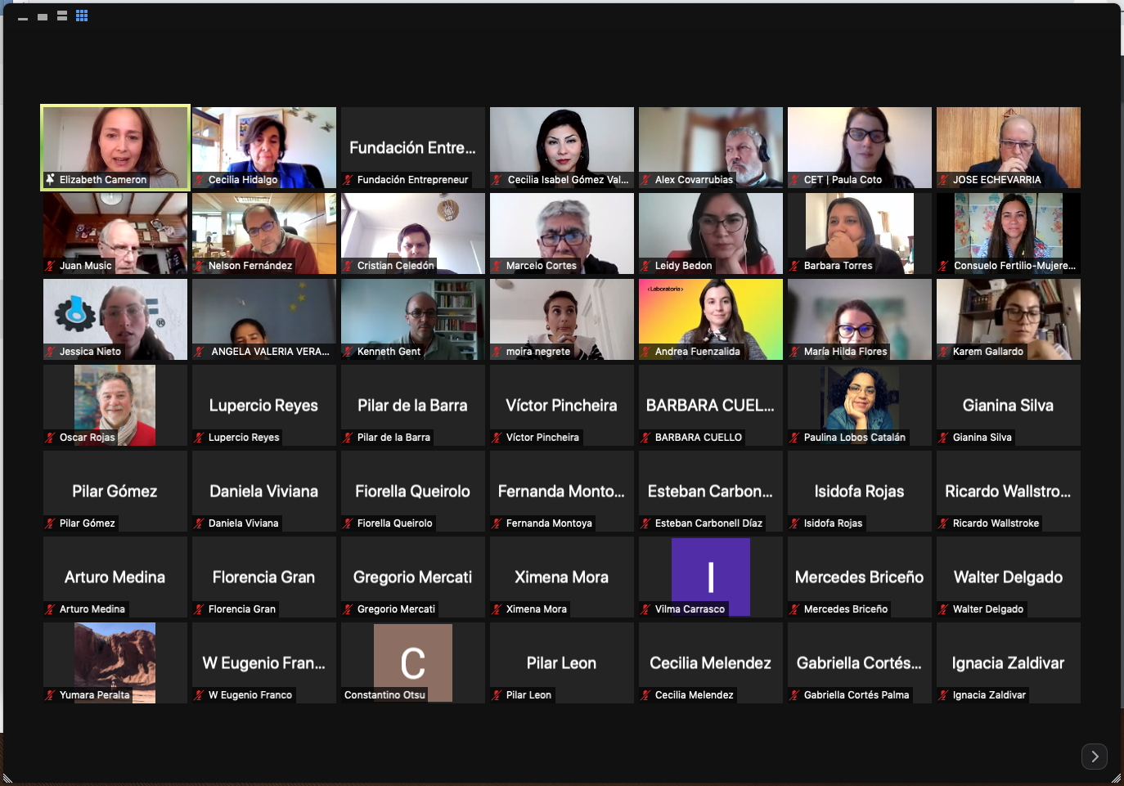1124x786 pixels.
Task: Click muted mic icon beside Nelson Fernández
Action: (199, 266)
